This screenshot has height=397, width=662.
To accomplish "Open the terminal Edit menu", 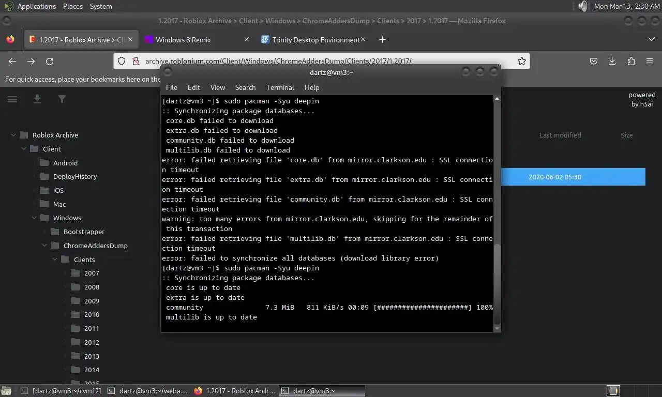I will coord(194,87).
